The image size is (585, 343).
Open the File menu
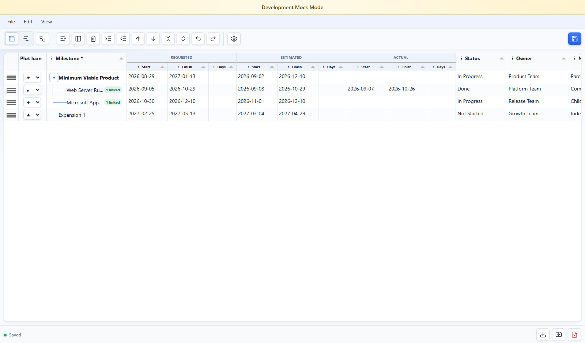pyautogui.click(x=11, y=22)
